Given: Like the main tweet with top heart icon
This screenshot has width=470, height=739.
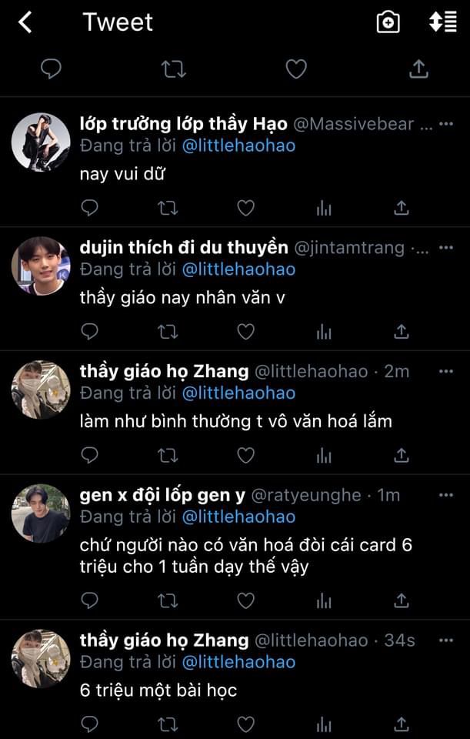Looking at the screenshot, I should tap(296, 69).
